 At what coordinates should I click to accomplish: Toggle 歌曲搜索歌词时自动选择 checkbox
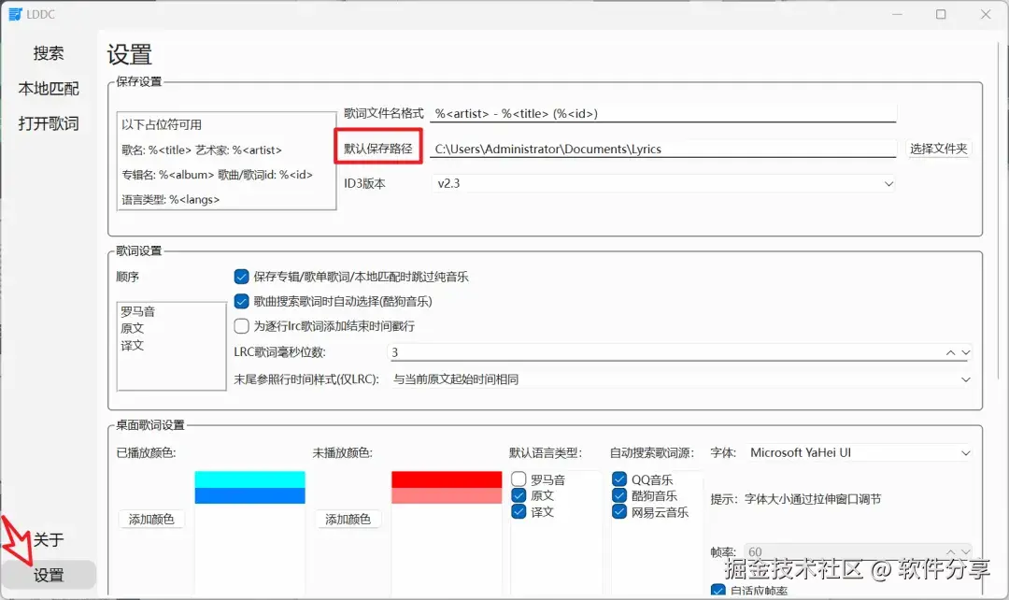pos(241,301)
